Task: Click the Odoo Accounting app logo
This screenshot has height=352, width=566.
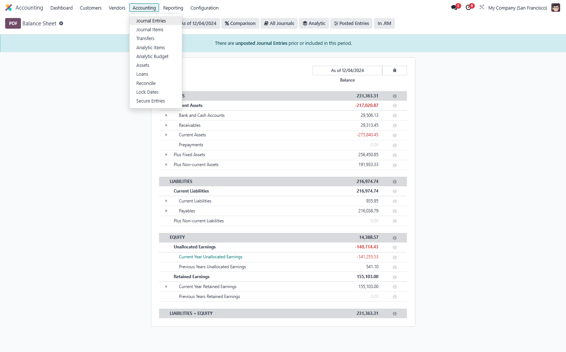Action: 8,8
